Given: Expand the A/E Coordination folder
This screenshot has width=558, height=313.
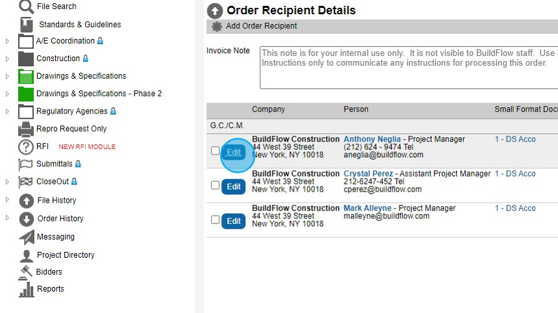Looking at the screenshot, I should point(8,41).
